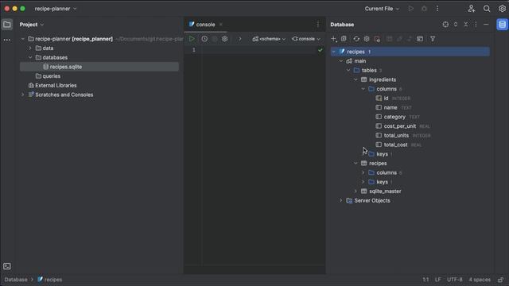Open the console session dropdown
The image size is (509, 286).
coord(306,39)
